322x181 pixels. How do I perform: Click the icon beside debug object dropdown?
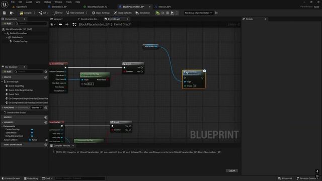pyautogui.click(x=216, y=13)
